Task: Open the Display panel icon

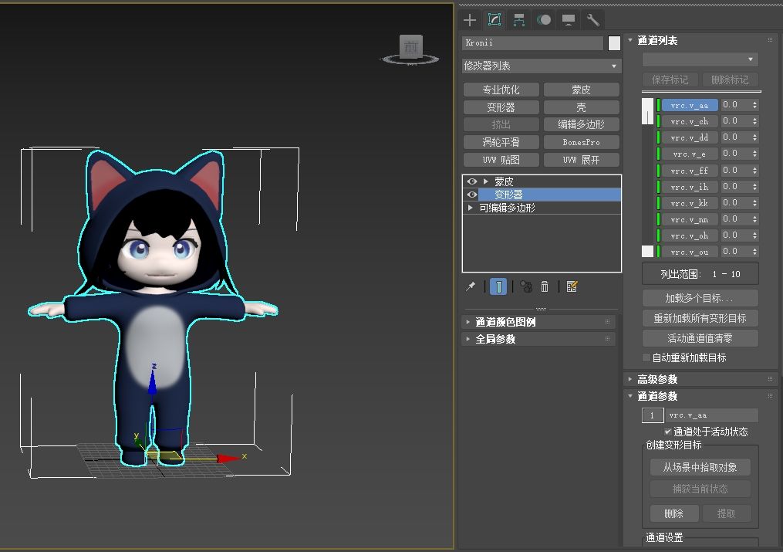Action: point(569,20)
